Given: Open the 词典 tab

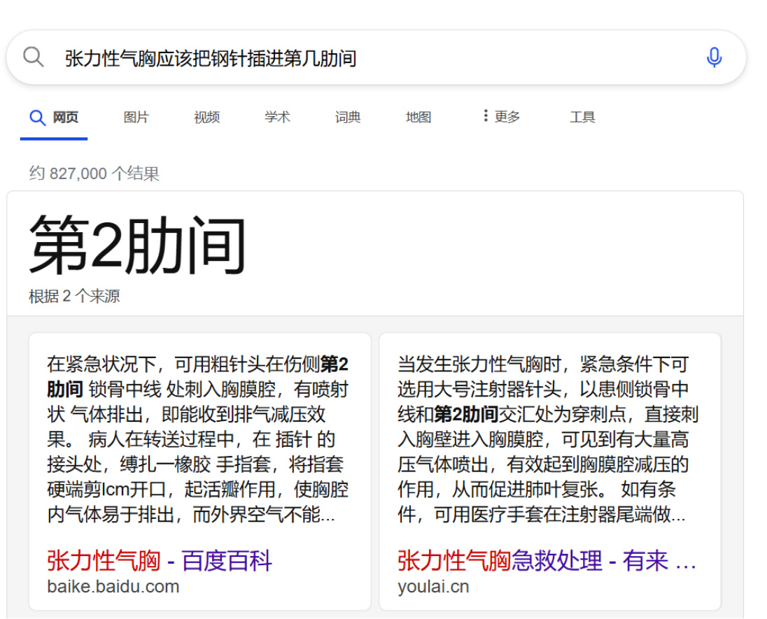Looking at the screenshot, I should 348,118.
